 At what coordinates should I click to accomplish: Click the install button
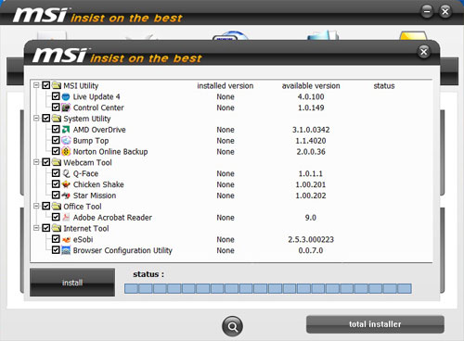72,283
